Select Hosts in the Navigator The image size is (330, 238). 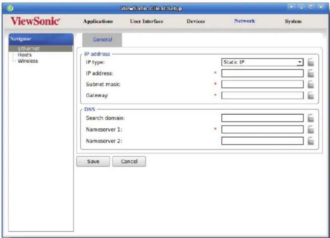click(x=25, y=55)
